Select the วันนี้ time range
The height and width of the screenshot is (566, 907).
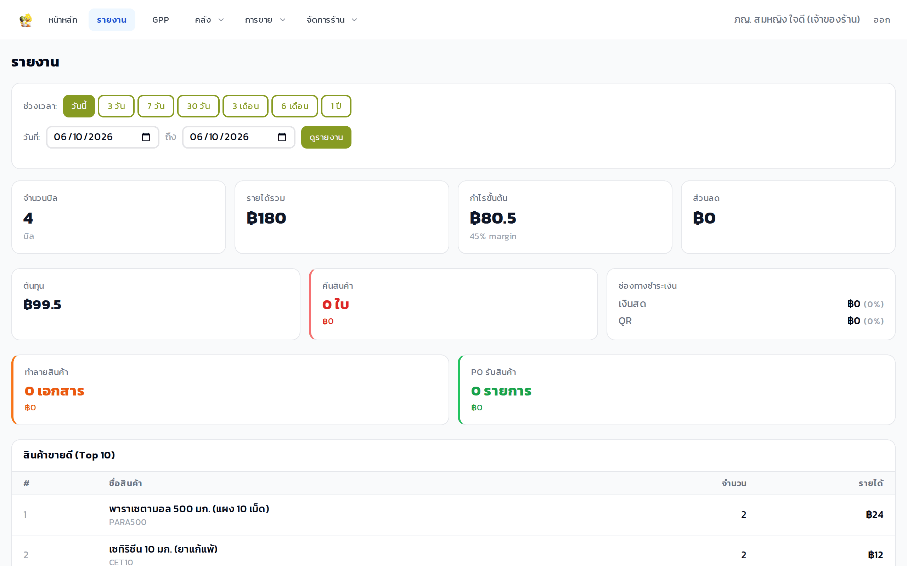coord(79,106)
